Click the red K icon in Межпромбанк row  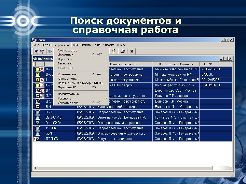point(42,80)
